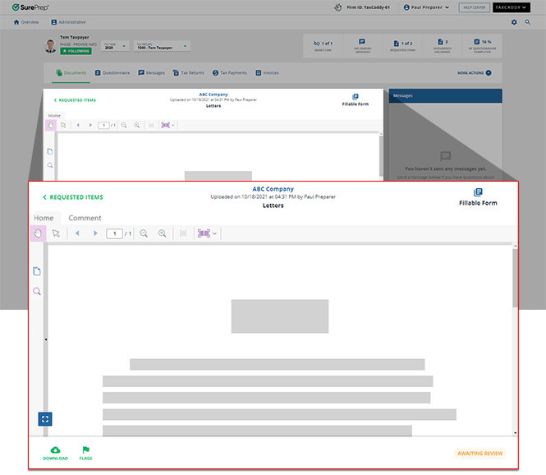This screenshot has width=546, height=475.
Task: Open the tax year 2020 dropdown
Action: (x=115, y=46)
